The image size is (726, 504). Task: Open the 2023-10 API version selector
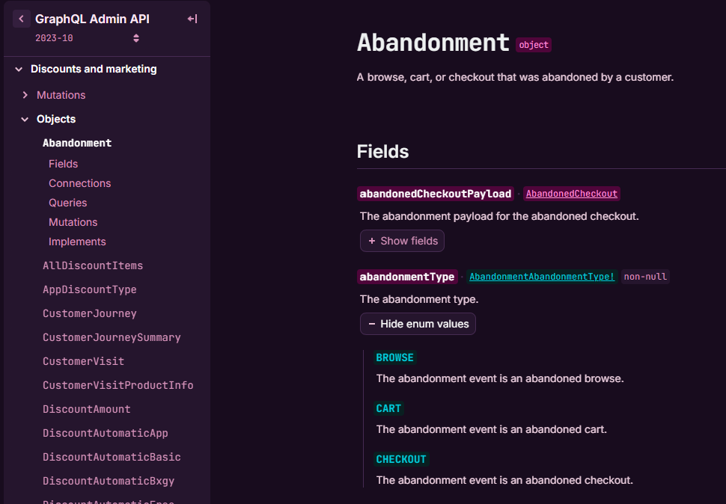(x=88, y=38)
